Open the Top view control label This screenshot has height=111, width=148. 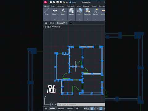tap(47, 27)
